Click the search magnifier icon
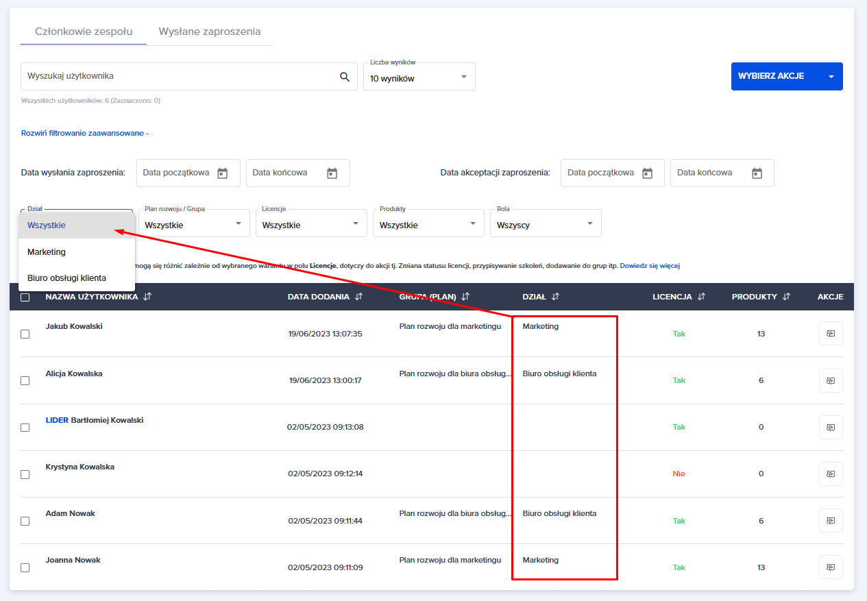867x601 pixels. point(345,77)
